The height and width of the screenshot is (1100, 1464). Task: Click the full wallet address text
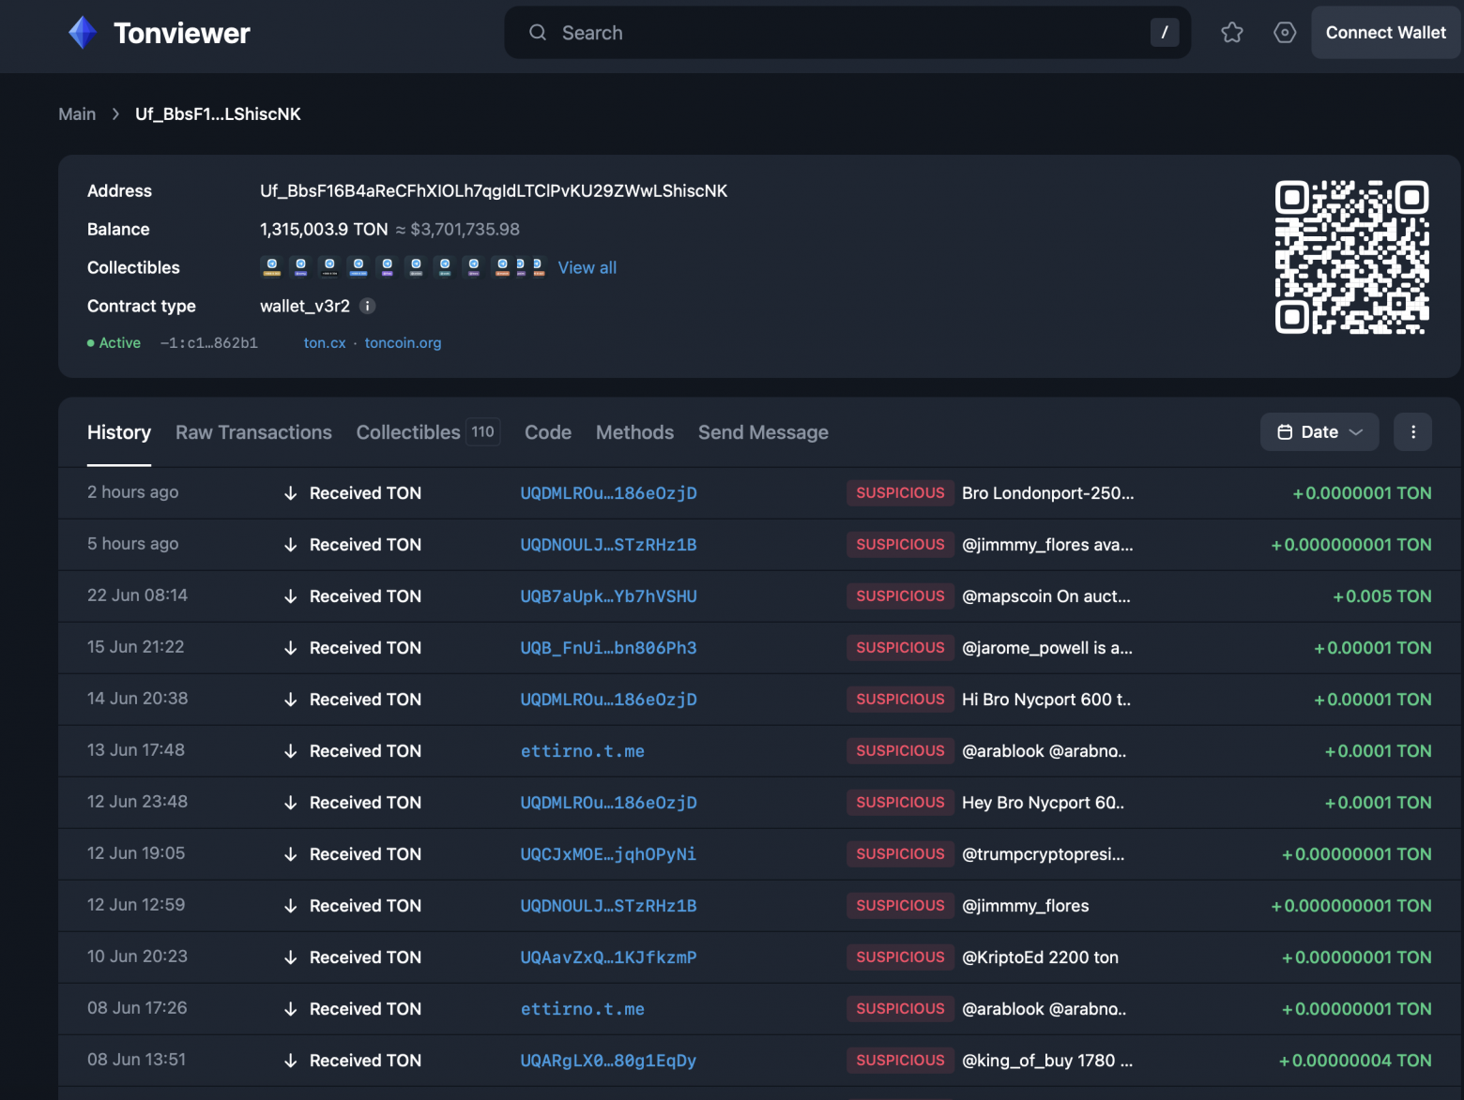tap(494, 190)
